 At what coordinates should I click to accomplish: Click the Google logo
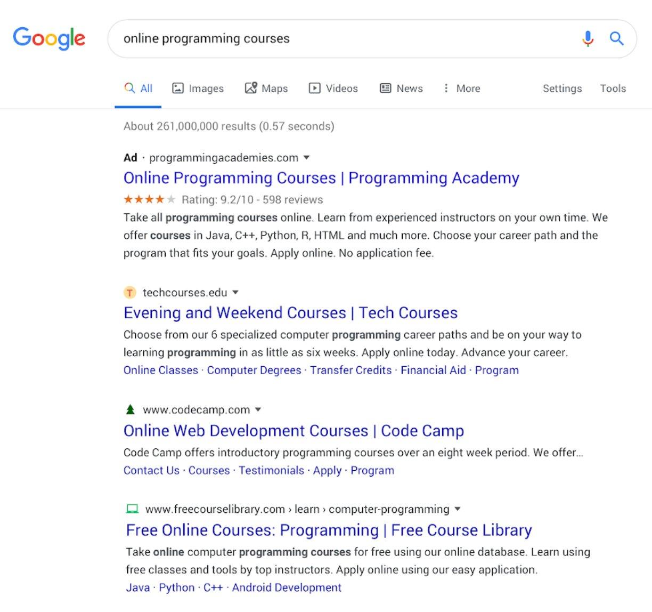(x=49, y=38)
